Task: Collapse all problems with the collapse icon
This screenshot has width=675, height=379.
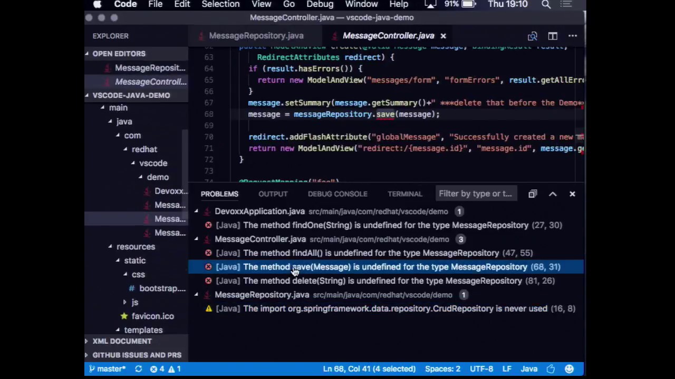Action: tap(533, 194)
